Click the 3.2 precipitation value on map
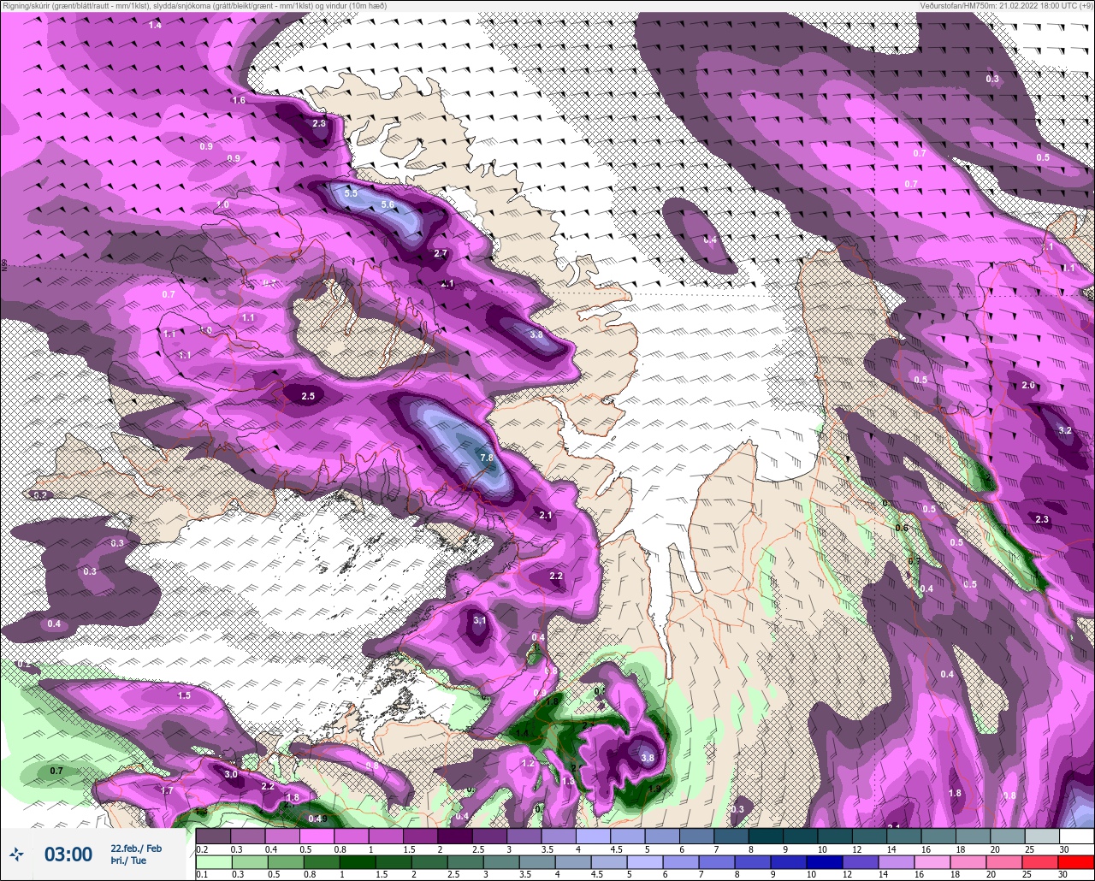The image size is (1095, 881). pos(1065,430)
